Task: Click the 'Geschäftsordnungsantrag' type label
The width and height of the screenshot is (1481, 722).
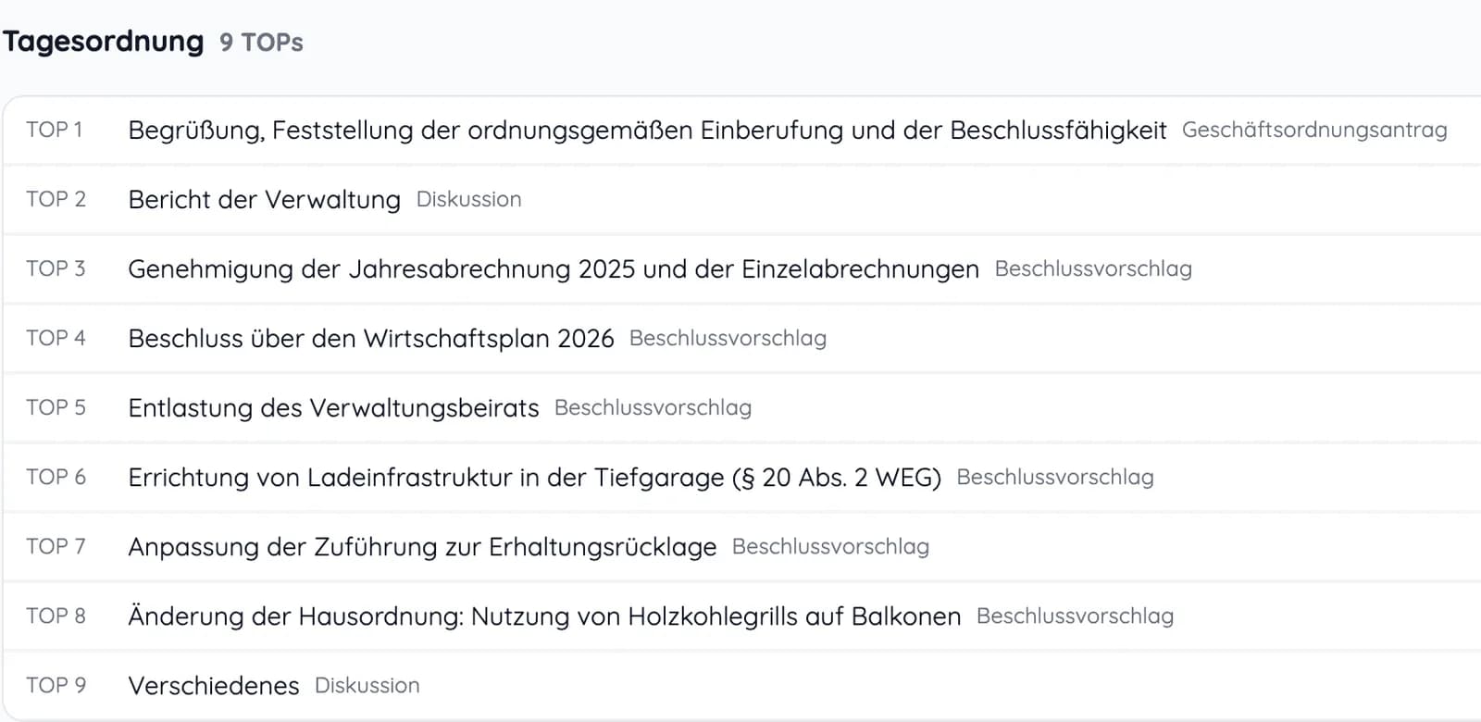Action: [1314, 131]
